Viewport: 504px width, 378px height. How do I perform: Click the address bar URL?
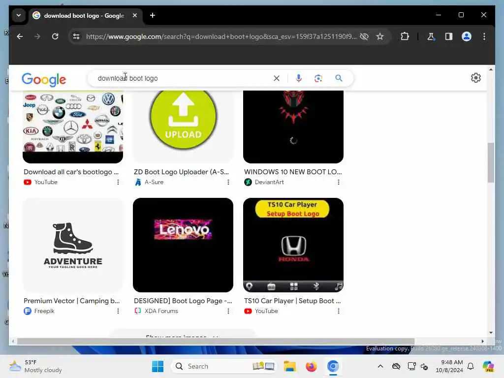point(221,36)
